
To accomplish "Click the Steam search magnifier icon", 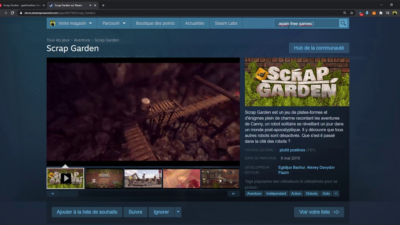I will pos(343,23).
